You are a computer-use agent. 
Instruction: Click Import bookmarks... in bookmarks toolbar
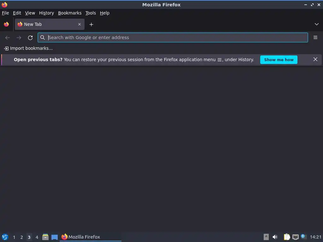pos(28,48)
